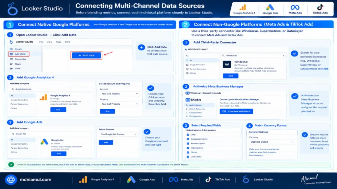This screenshot has height=189, width=337.
Task: Click the blue plus circle beside Click Add Data
Action: point(142,47)
